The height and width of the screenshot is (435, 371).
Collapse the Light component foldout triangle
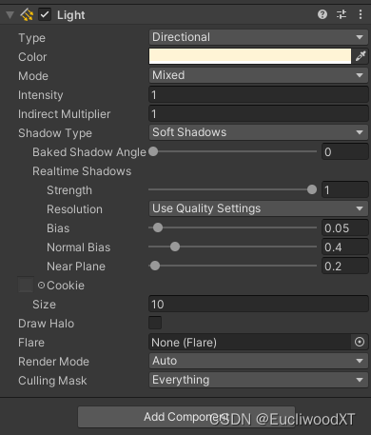point(10,15)
